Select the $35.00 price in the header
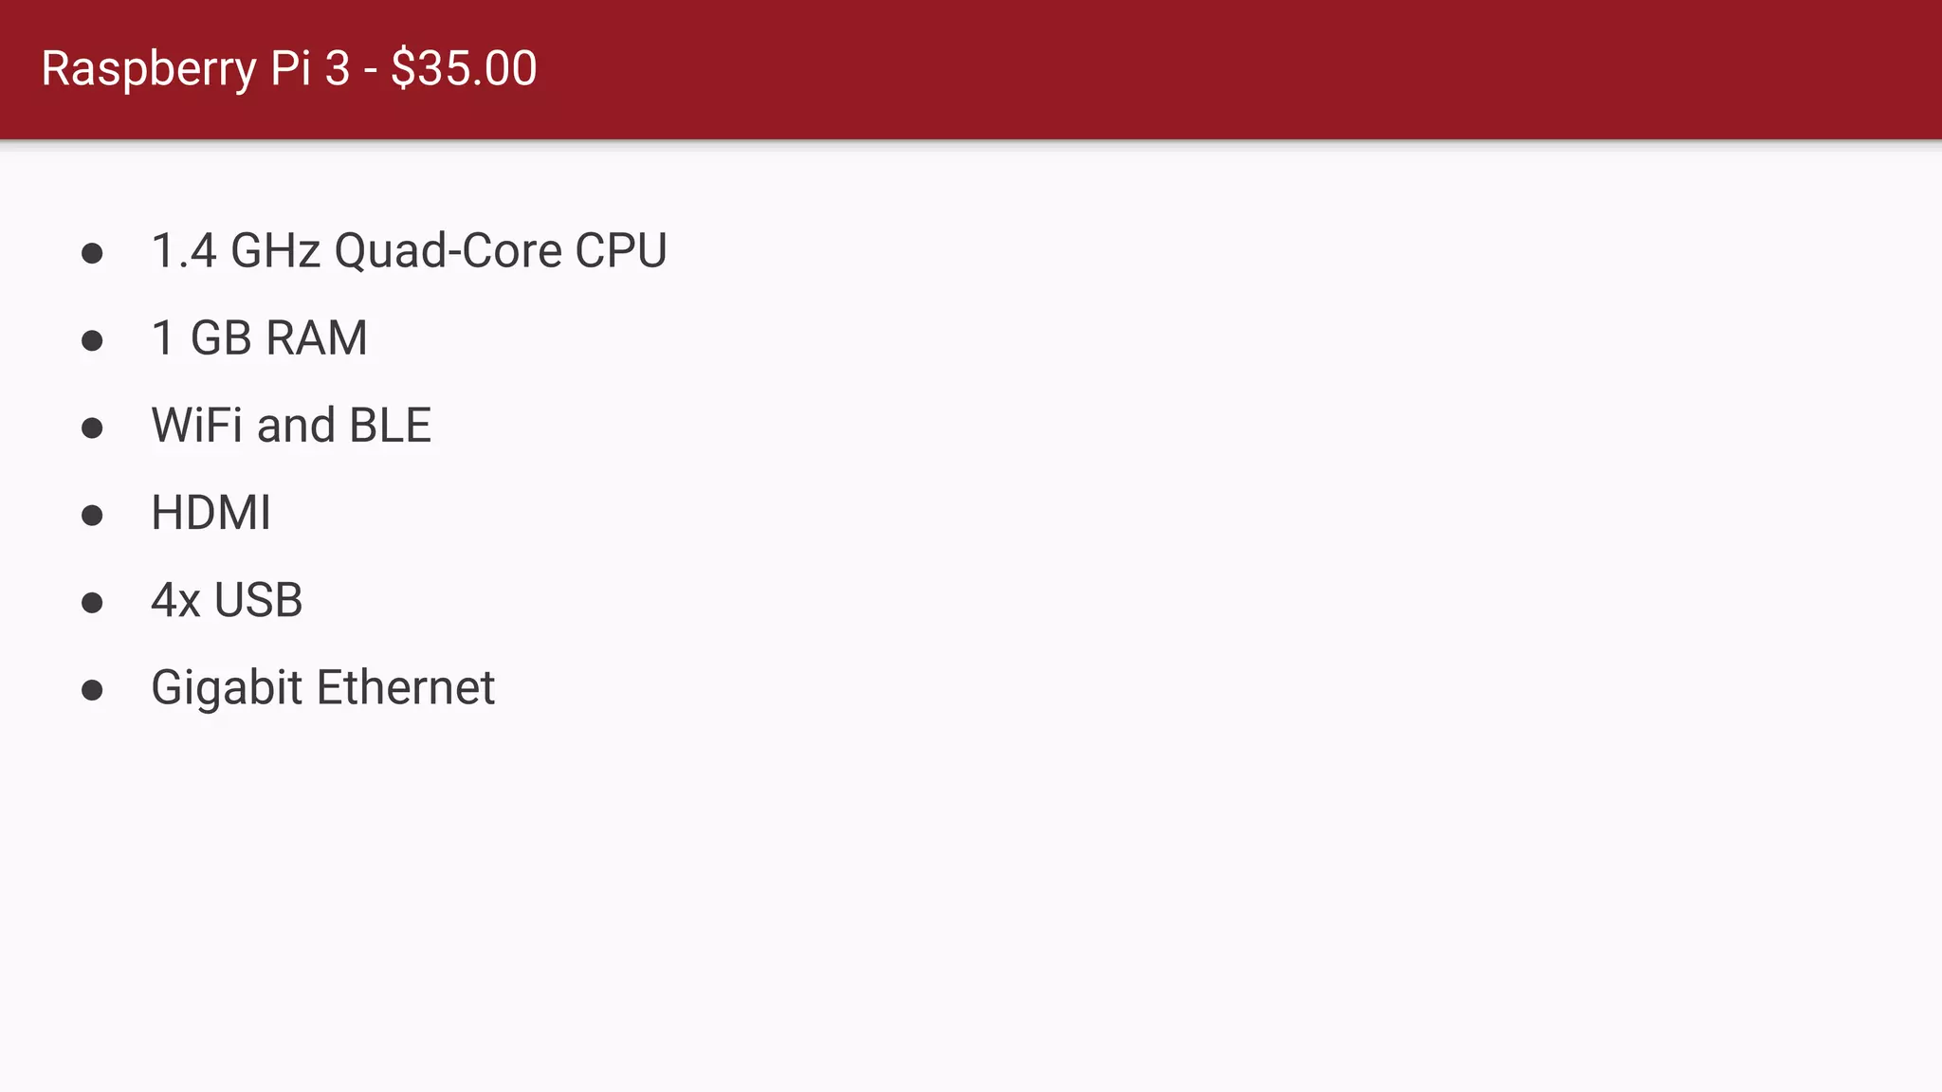This screenshot has height=1092, width=1942. tap(464, 68)
